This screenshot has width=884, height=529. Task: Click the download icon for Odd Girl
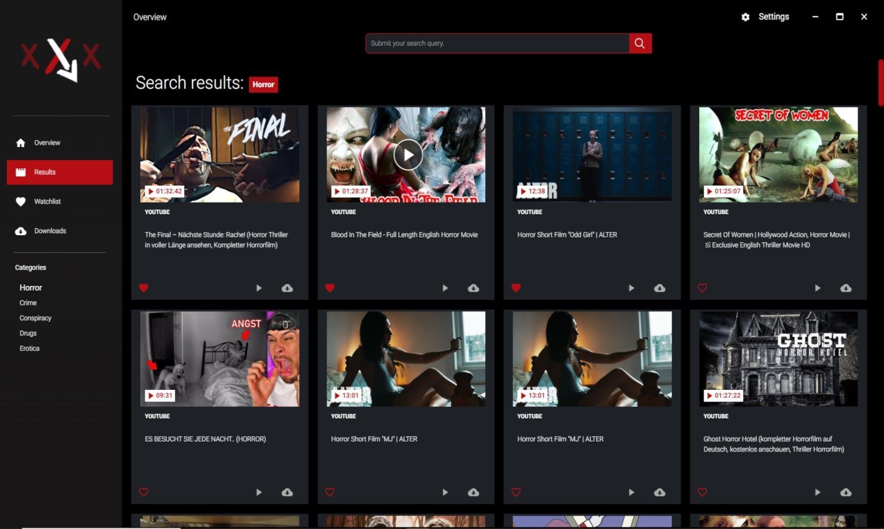coord(660,288)
